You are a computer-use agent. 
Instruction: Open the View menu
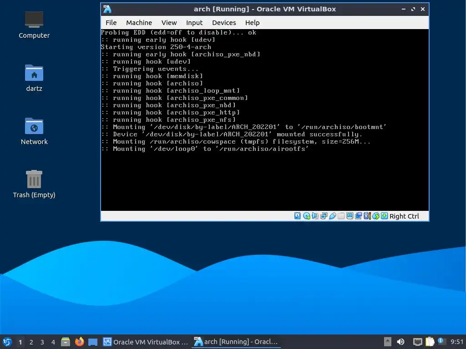[x=169, y=23]
